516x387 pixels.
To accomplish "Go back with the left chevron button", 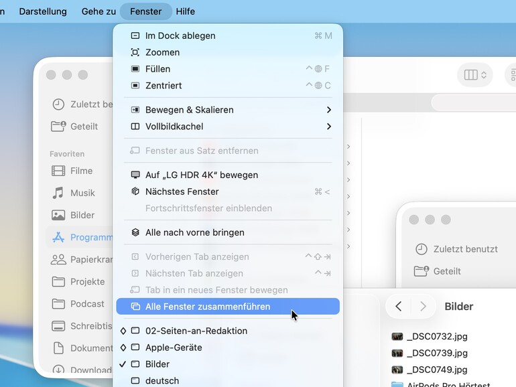I will pyautogui.click(x=399, y=307).
